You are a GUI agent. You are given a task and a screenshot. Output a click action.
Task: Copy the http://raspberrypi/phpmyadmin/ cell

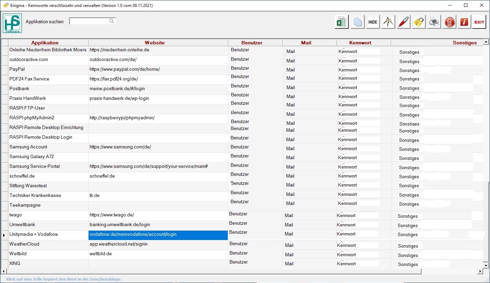[x=158, y=119]
